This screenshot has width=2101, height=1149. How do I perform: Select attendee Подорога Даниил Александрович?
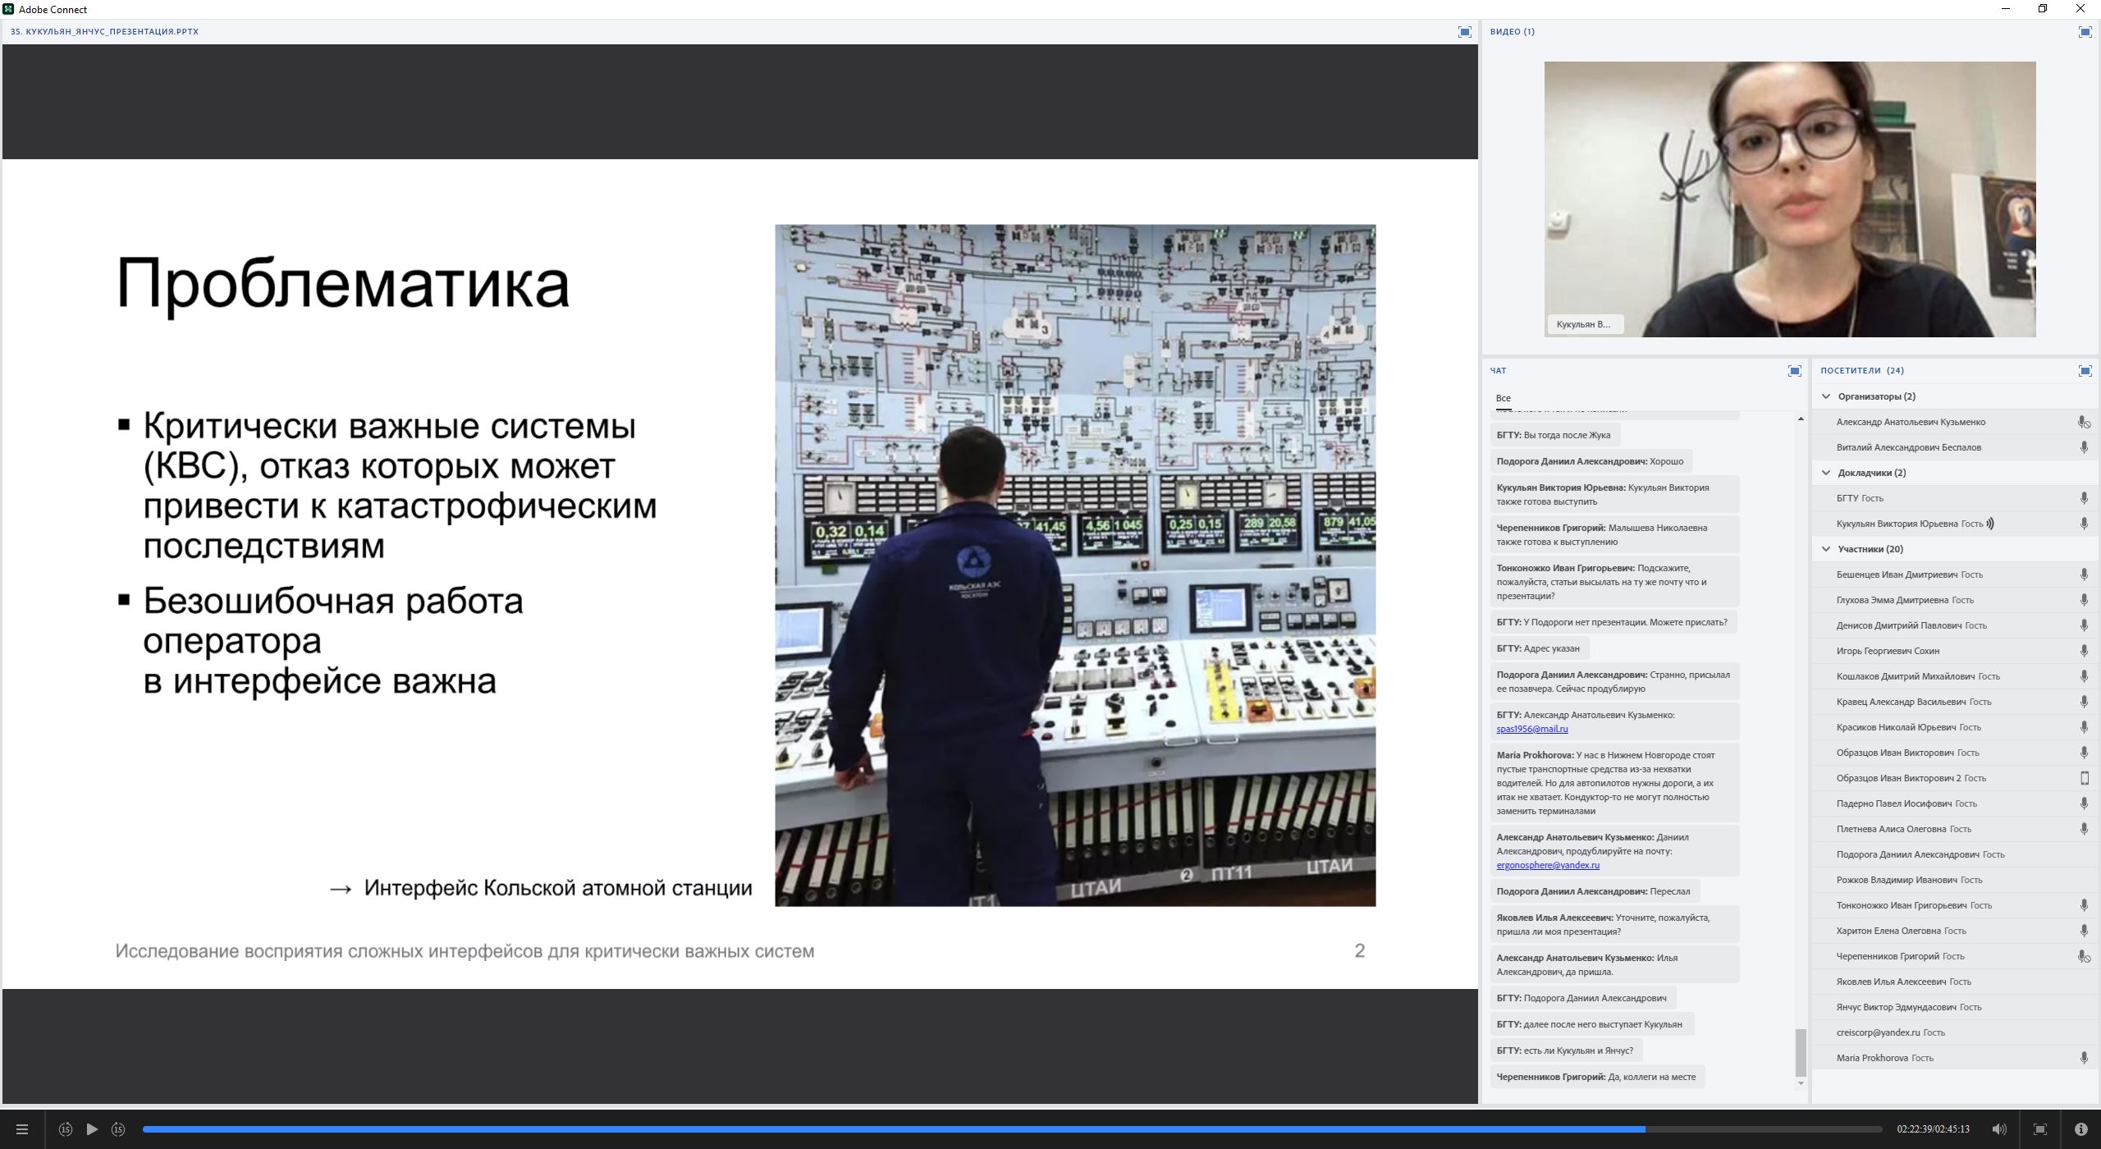tap(1955, 854)
